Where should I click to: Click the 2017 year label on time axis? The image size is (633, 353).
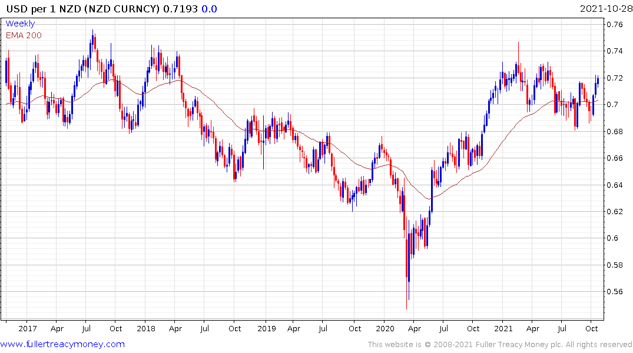28,328
